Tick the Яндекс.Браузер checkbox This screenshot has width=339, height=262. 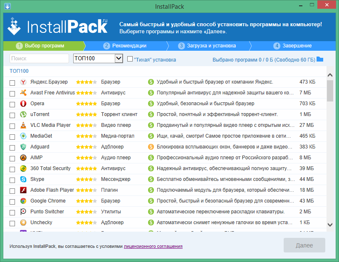(12, 83)
